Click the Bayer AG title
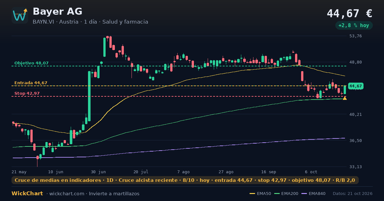This screenshot has width=384, height=201. (58, 11)
